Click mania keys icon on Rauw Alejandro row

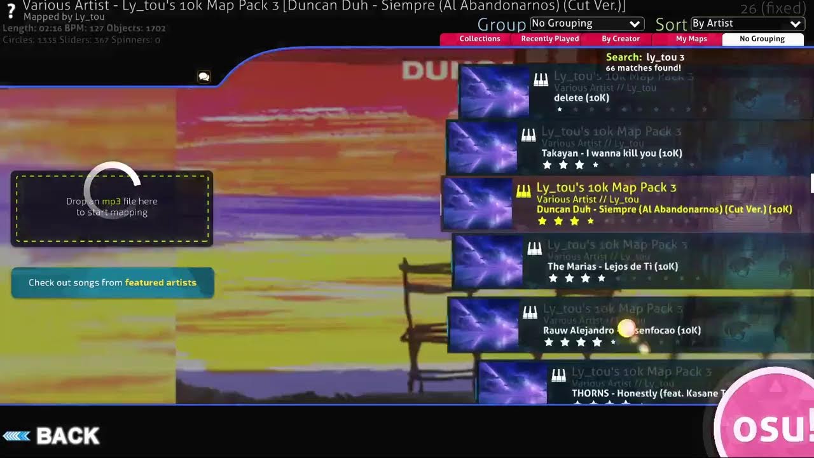click(530, 312)
